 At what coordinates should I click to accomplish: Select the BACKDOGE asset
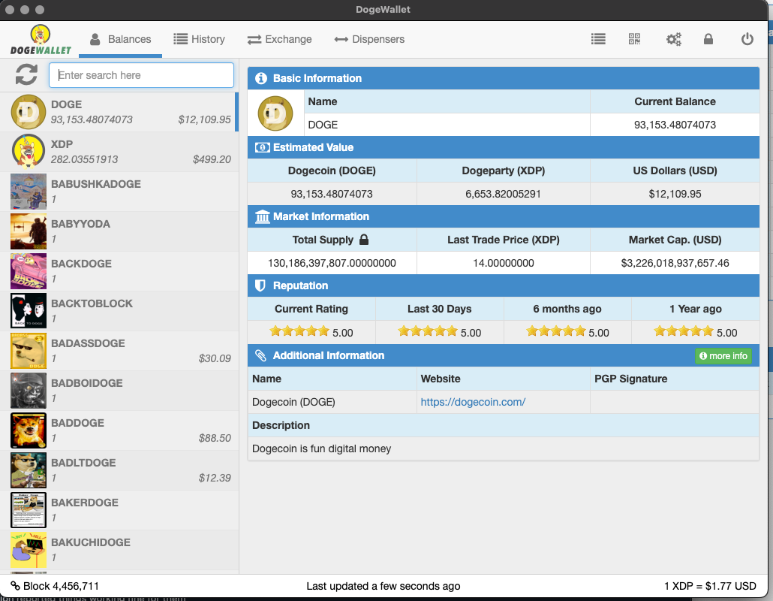[x=119, y=271]
